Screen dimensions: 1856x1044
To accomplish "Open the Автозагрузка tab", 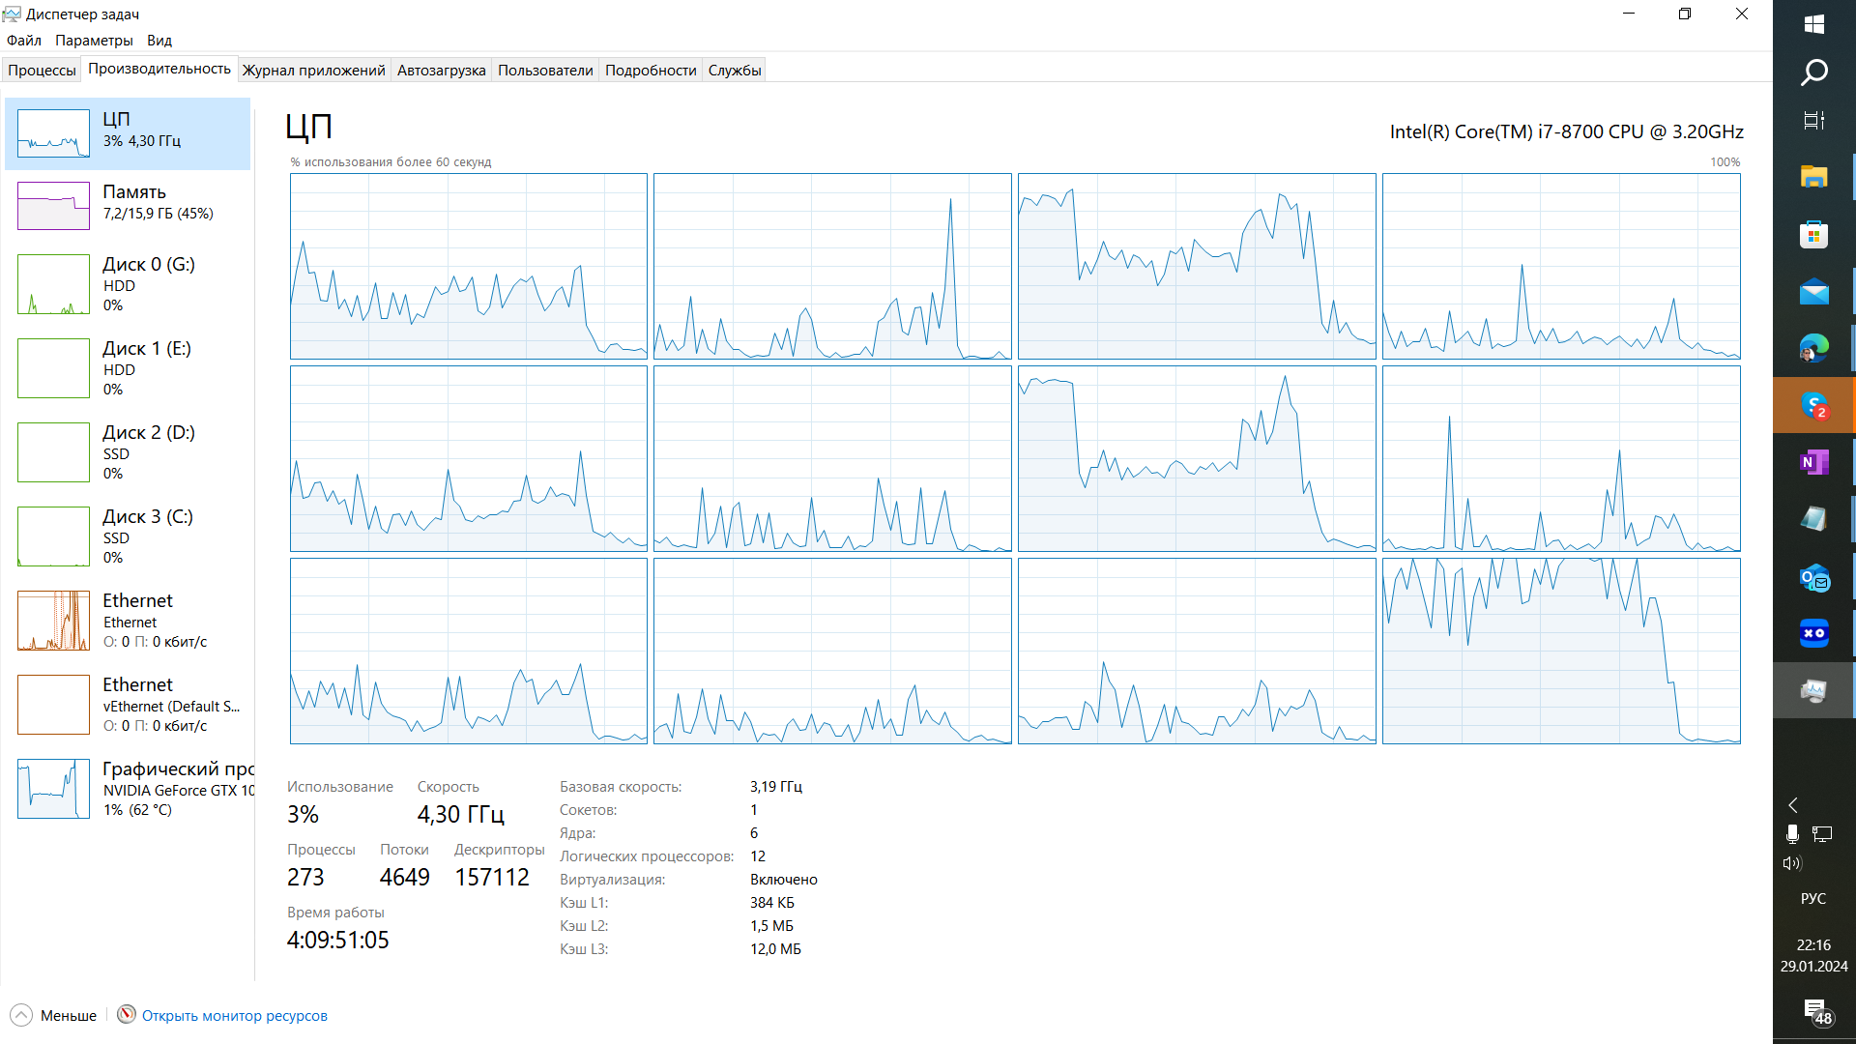I will point(442,70).
